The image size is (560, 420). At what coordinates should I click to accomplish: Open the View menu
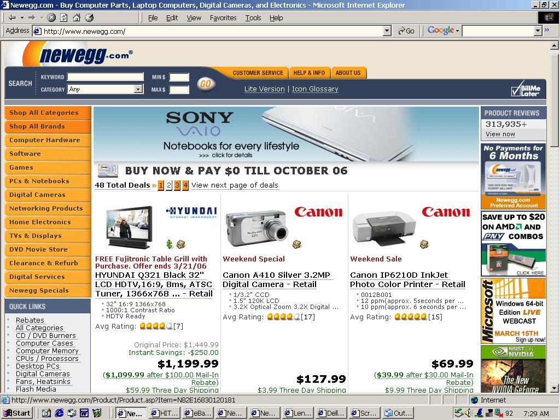click(x=194, y=18)
